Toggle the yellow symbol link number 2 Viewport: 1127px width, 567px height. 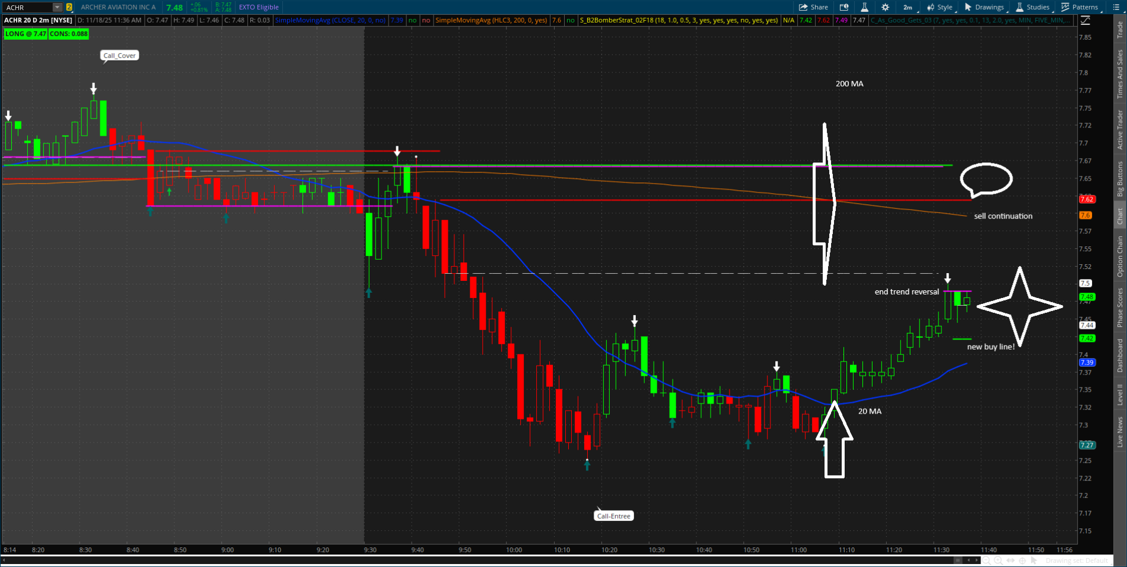pyautogui.click(x=69, y=7)
